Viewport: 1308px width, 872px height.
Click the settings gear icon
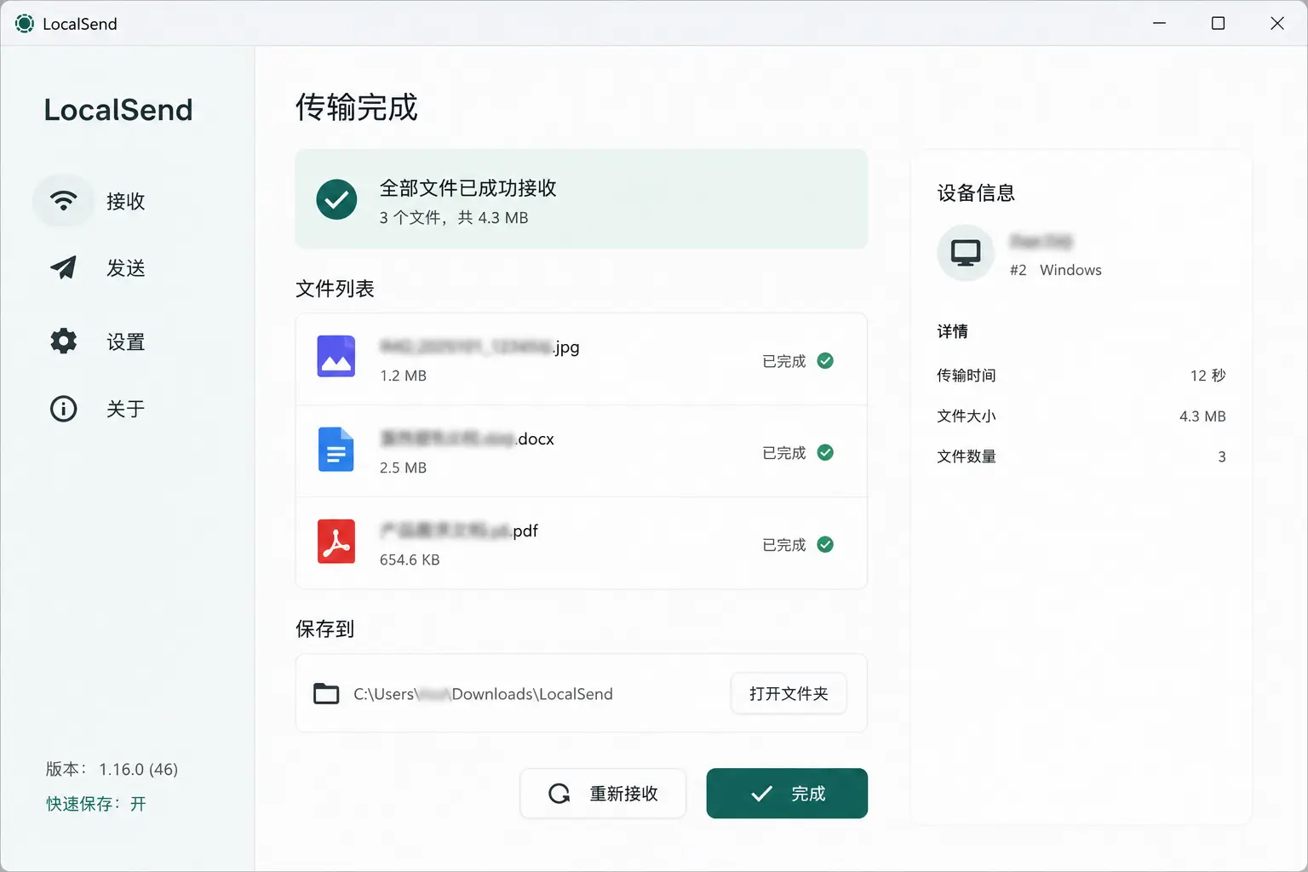click(x=64, y=341)
